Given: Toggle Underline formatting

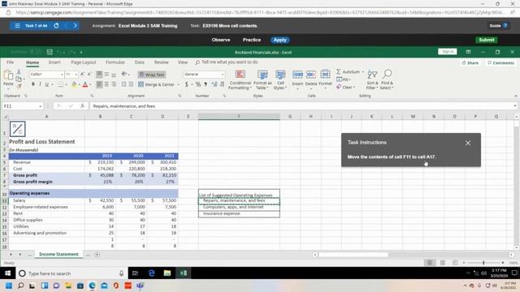Looking at the screenshot, I should pos(47,84).
